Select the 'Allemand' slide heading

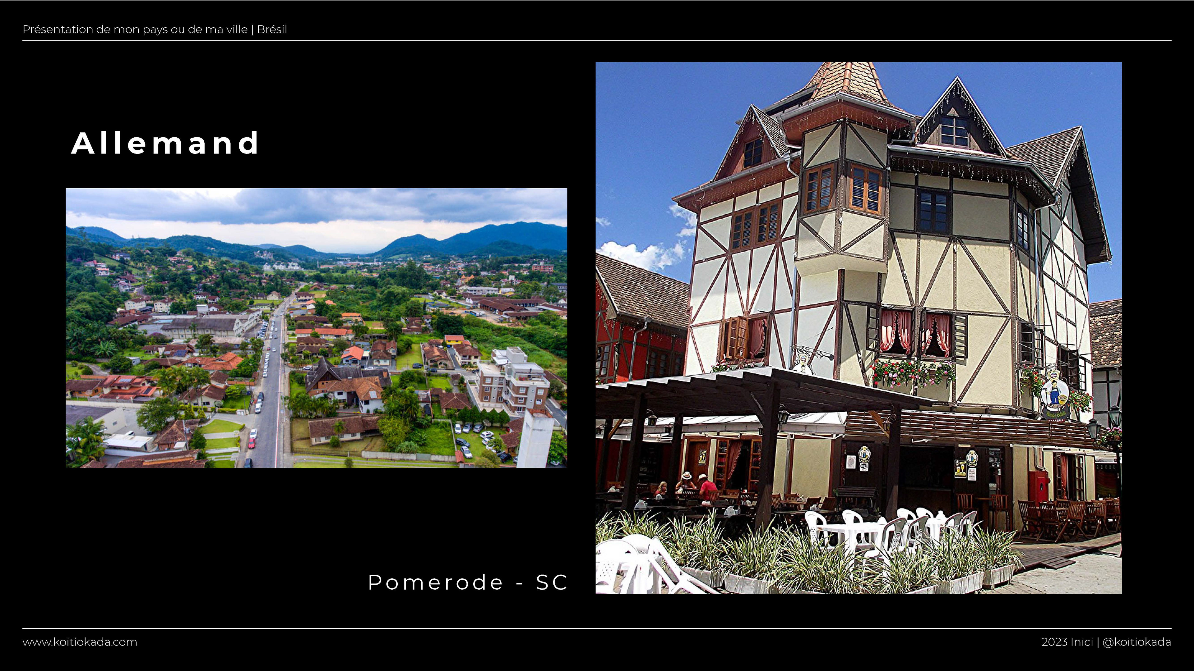click(165, 143)
